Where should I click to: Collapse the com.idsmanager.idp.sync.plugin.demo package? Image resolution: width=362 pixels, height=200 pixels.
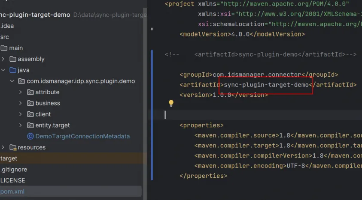[x=12, y=81]
